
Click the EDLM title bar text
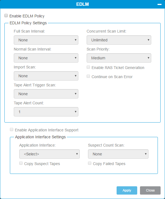pyautogui.click(x=82, y=4)
